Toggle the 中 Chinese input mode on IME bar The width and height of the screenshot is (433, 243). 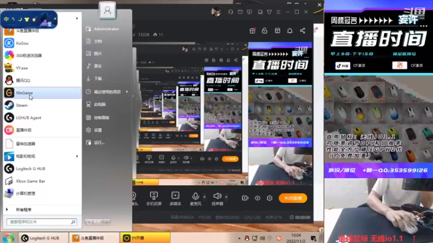[x=6, y=19]
